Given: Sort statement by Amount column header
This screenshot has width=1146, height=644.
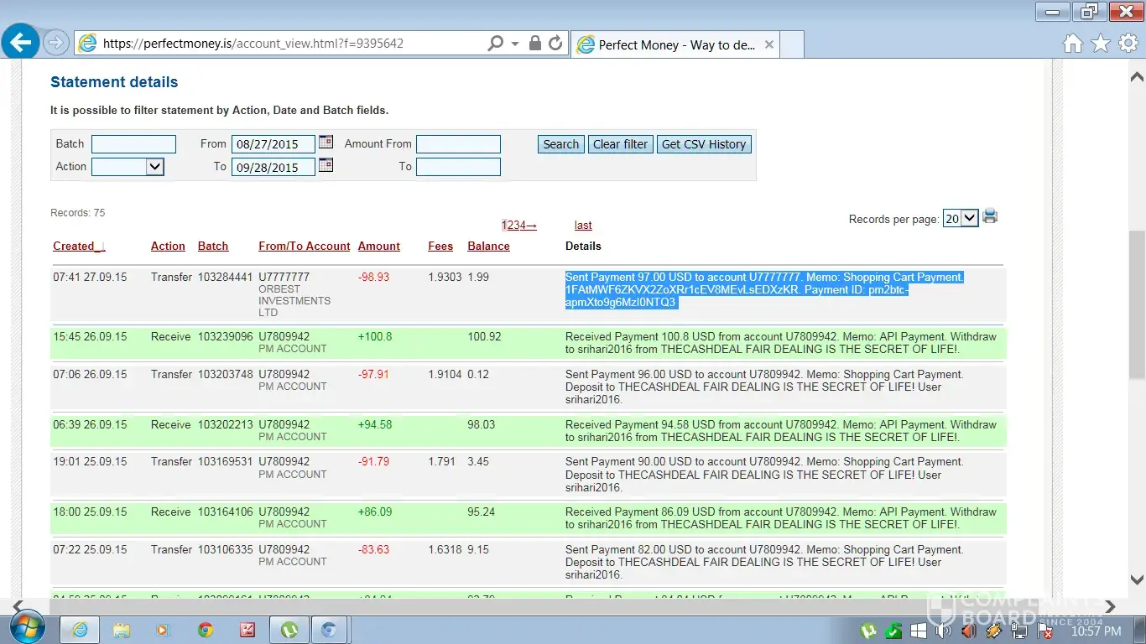Looking at the screenshot, I should pyautogui.click(x=378, y=246).
